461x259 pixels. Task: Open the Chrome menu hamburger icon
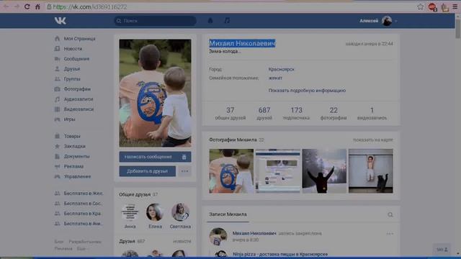[x=455, y=6]
